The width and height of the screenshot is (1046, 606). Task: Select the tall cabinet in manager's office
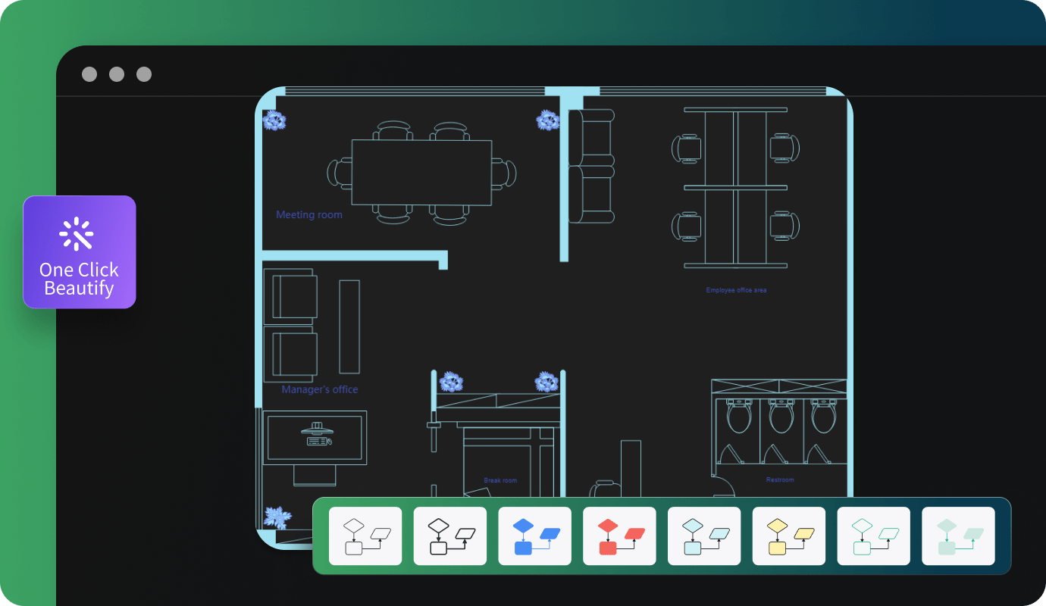pos(349,326)
